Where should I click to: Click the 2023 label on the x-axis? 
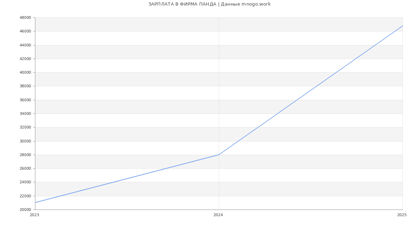(x=35, y=215)
